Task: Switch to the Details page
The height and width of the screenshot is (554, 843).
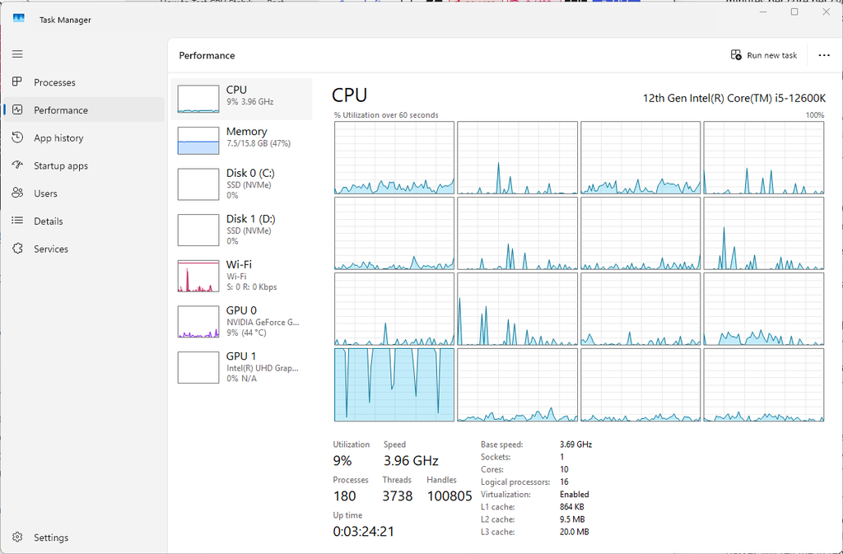Action: click(49, 221)
